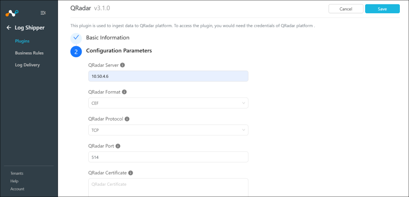Show info tooltip for QRadar Server
Screen dimensions: 409x197
(123, 65)
